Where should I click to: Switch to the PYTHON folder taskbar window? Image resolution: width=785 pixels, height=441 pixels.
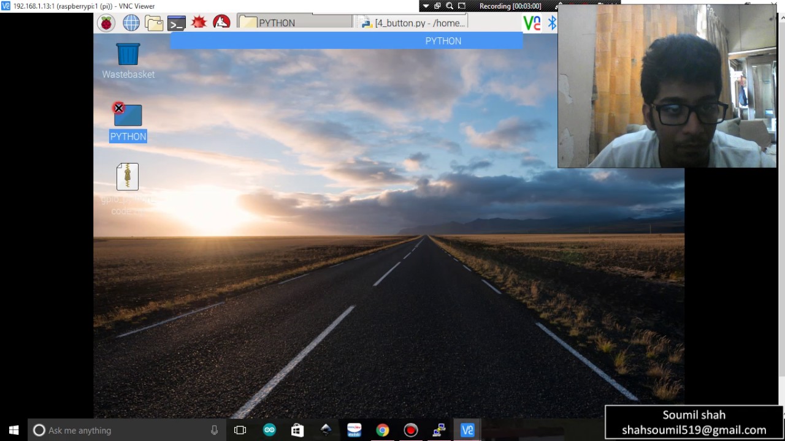point(294,23)
